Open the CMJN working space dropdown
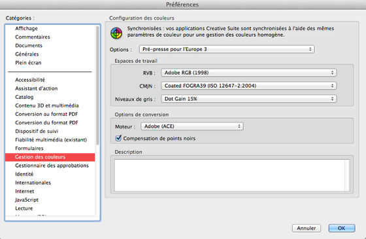The image size is (366, 239). (x=248, y=86)
